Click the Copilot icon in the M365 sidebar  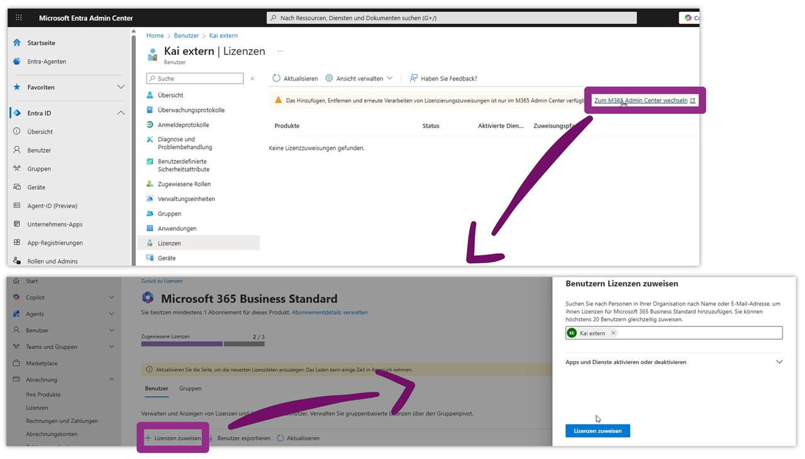pyautogui.click(x=16, y=297)
